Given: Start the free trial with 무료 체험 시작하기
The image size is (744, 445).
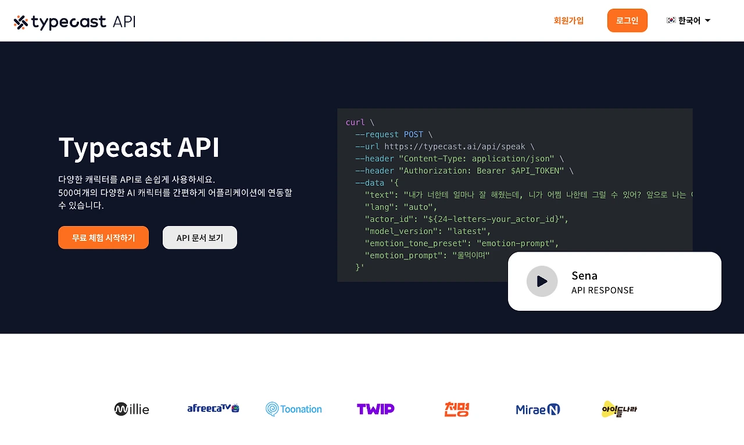Looking at the screenshot, I should [x=103, y=238].
